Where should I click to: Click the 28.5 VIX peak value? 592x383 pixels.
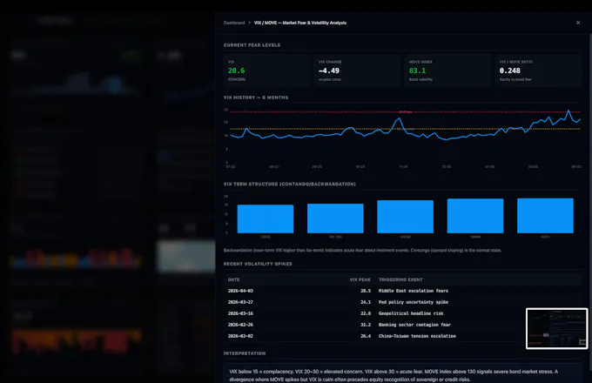pyautogui.click(x=366, y=291)
